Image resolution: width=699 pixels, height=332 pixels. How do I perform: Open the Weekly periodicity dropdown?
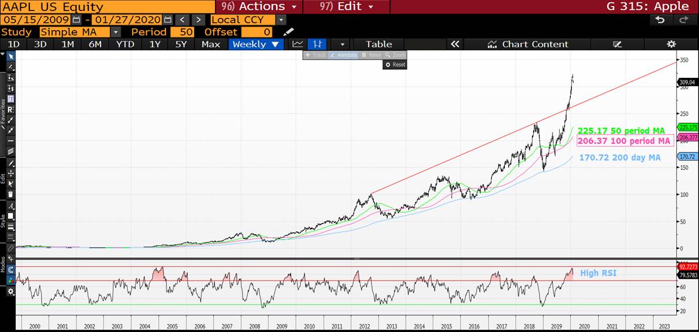255,44
